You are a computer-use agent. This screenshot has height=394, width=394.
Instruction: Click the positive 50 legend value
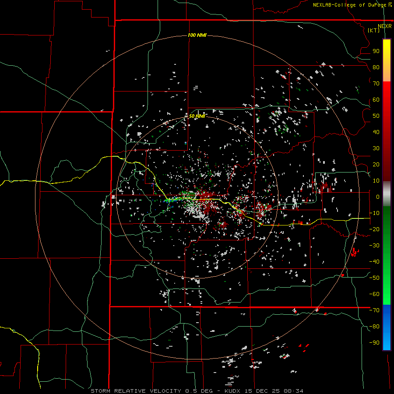tap(376, 116)
